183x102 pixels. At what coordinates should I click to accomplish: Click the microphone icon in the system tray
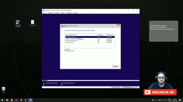point(153,100)
